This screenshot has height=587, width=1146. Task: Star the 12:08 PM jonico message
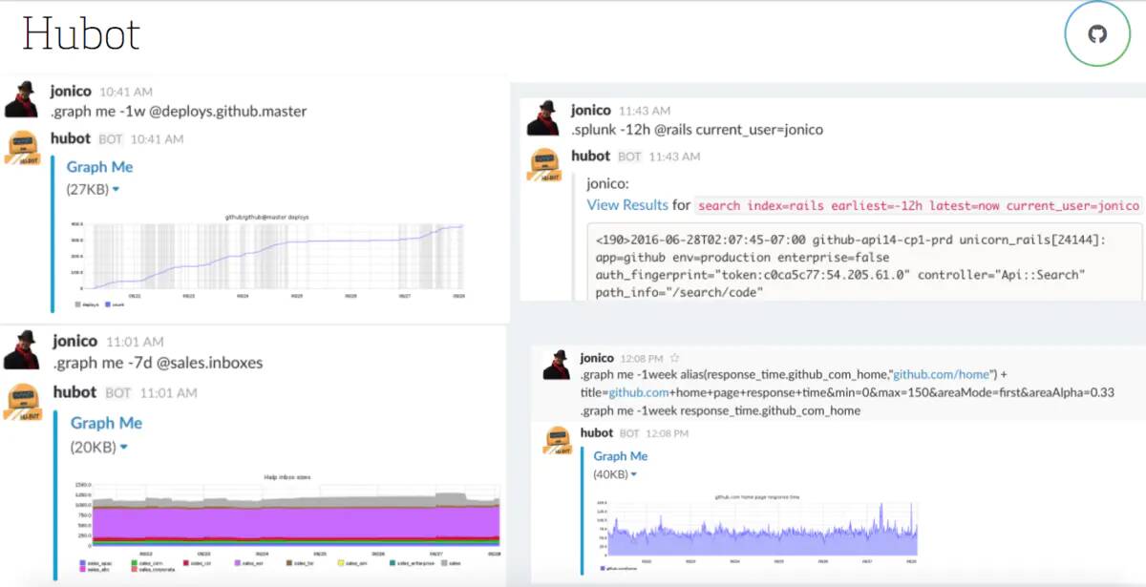tap(675, 358)
